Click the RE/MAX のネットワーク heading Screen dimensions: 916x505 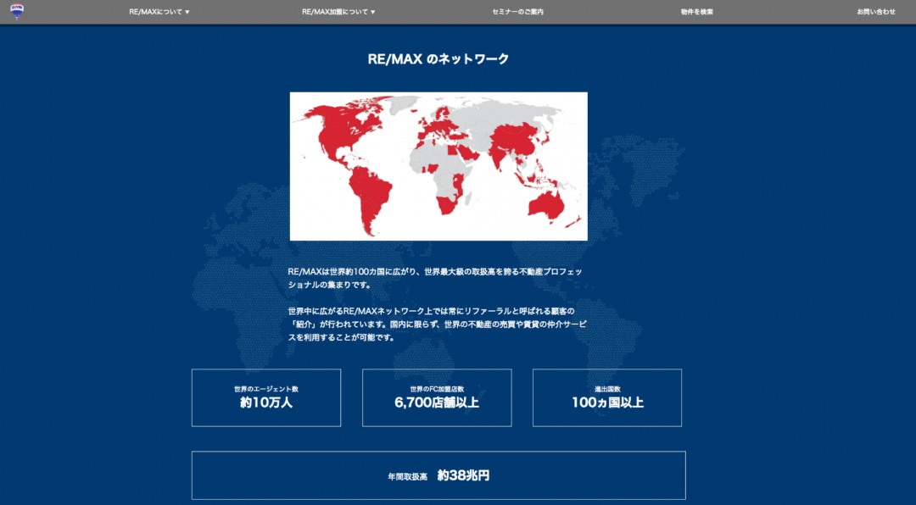[438, 59]
